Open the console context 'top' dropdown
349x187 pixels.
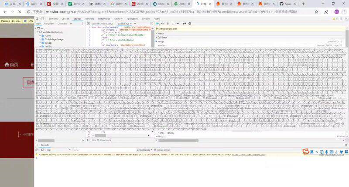58,150
